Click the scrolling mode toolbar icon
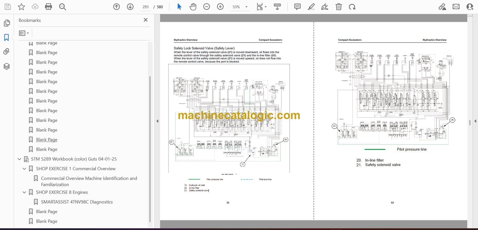 [x=277, y=7]
